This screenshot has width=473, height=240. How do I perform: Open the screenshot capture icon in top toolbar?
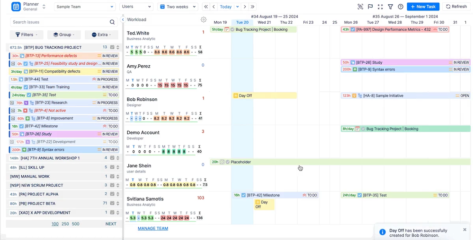360,7
